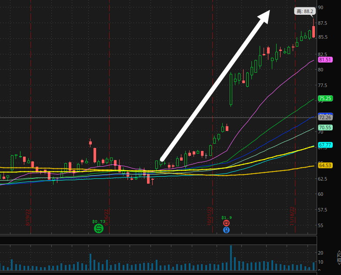Click the pink 81.51 price label
The width and height of the screenshot is (341, 275).
(x=325, y=60)
